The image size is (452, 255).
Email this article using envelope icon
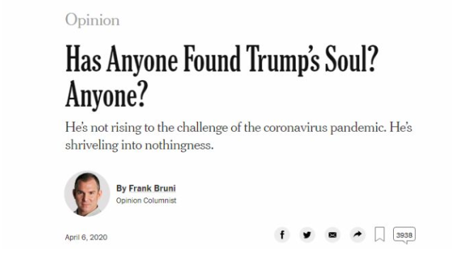click(332, 235)
